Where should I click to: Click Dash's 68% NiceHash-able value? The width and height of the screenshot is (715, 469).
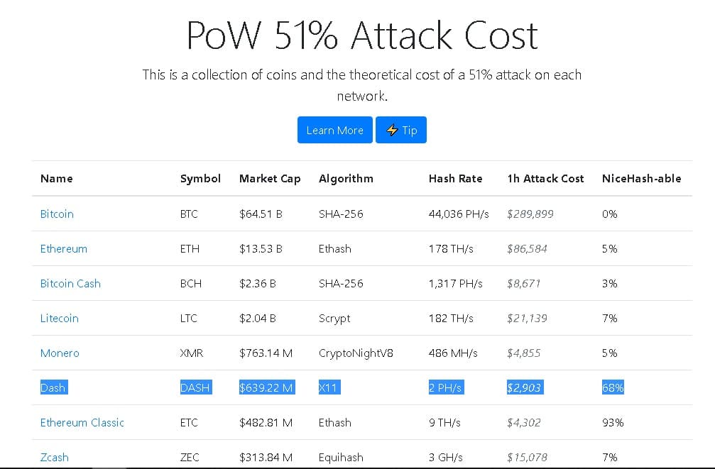(613, 387)
